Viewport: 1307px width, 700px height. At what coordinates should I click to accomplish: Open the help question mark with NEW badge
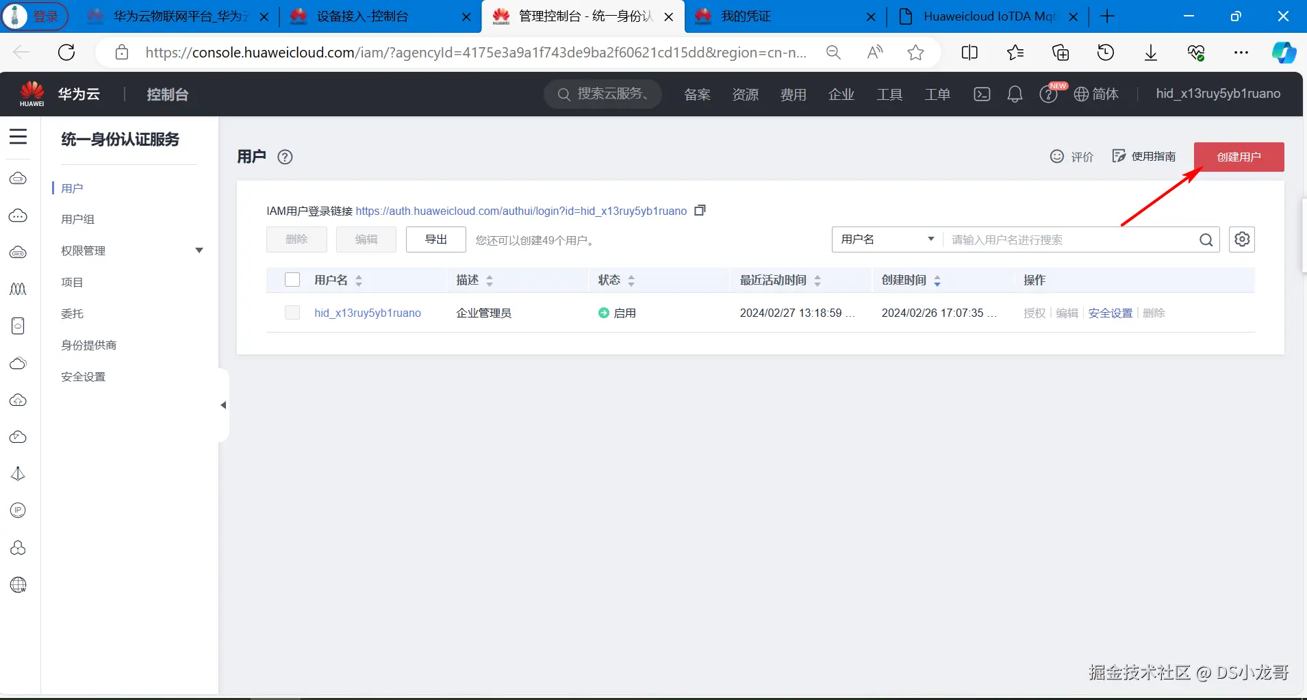point(1049,94)
